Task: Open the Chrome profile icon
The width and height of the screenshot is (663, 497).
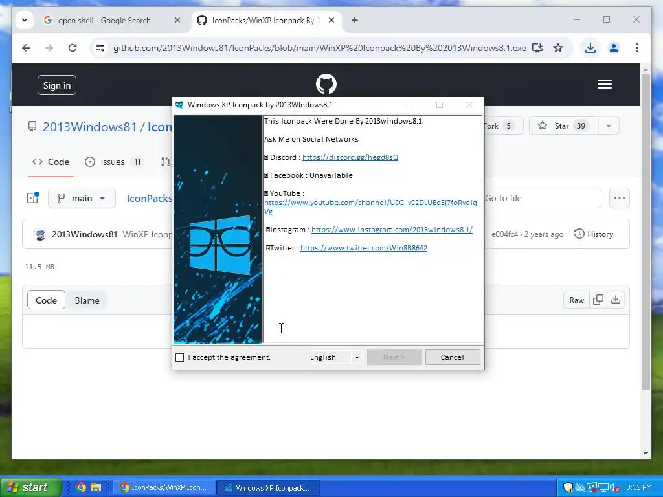Action: click(614, 48)
